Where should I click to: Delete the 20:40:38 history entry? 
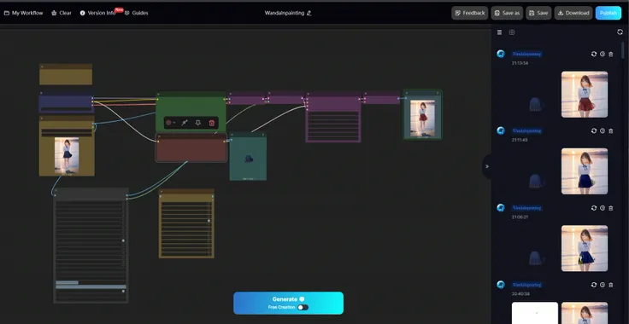tap(611, 285)
